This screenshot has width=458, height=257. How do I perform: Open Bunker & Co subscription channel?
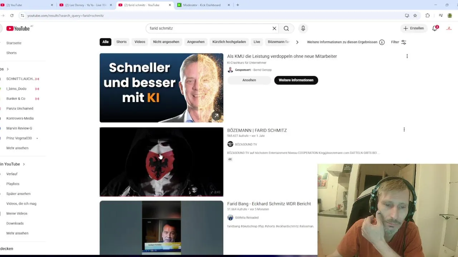[16, 99]
